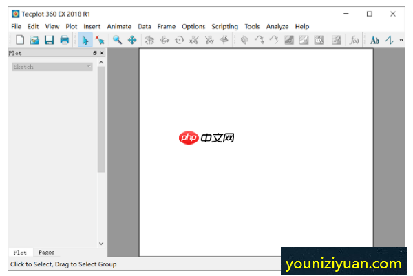Close the Tecplot 360 window
The height and width of the screenshot is (276, 413).
tap(393, 14)
